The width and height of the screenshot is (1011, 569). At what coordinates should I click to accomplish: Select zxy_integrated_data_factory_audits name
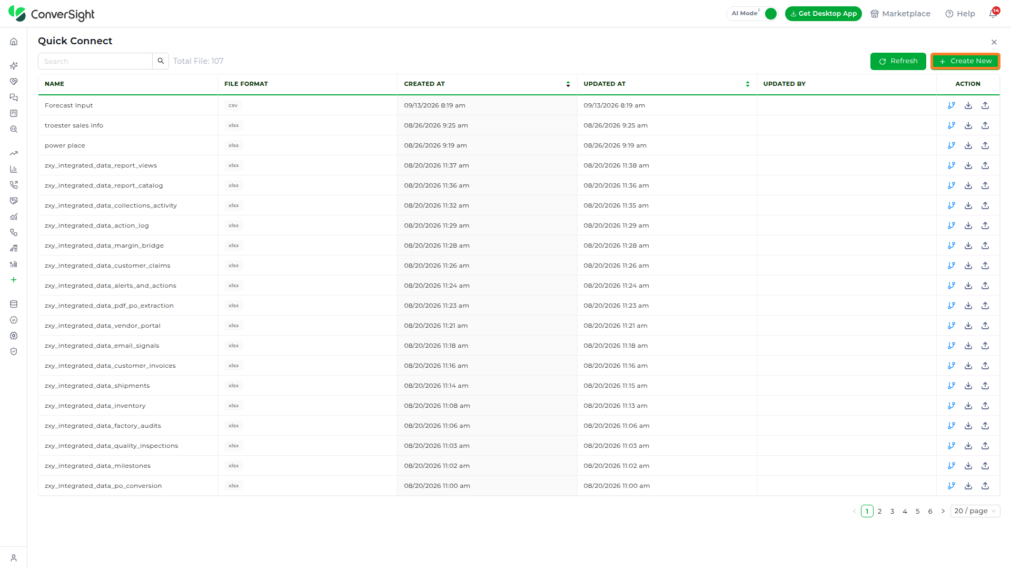pos(103,426)
